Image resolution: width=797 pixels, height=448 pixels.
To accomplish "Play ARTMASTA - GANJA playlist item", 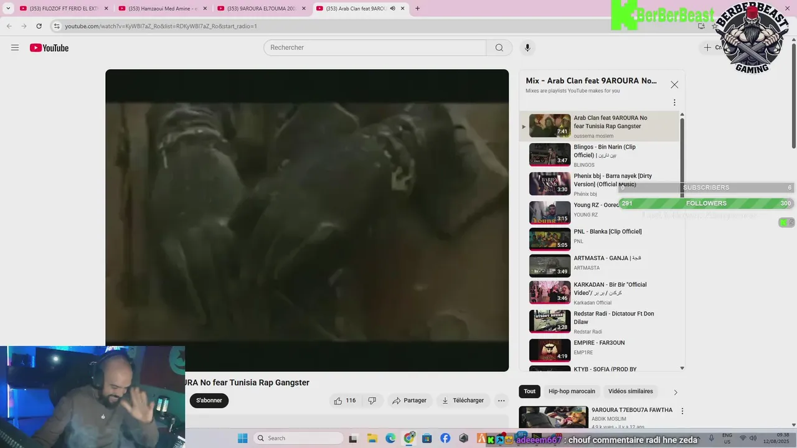I will pyautogui.click(x=601, y=266).
